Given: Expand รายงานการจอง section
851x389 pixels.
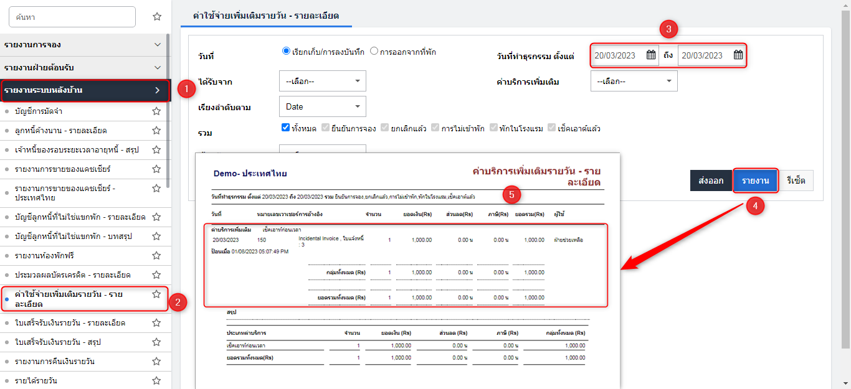Looking at the screenshot, I should point(83,45).
